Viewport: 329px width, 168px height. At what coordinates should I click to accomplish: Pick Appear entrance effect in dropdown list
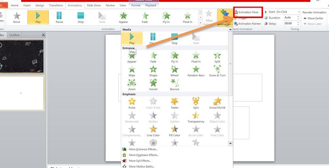click(132, 57)
